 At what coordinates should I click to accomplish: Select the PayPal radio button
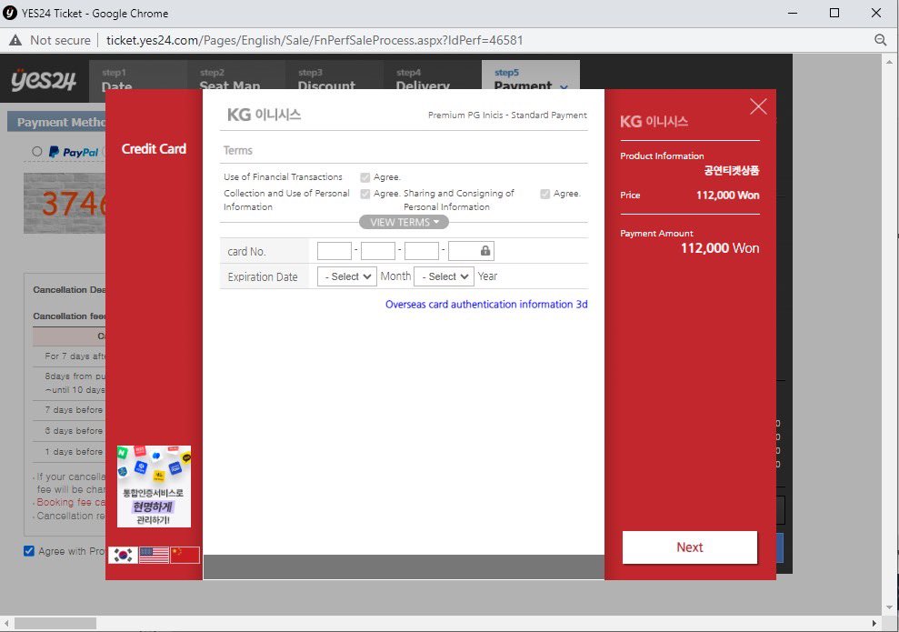click(x=37, y=151)
